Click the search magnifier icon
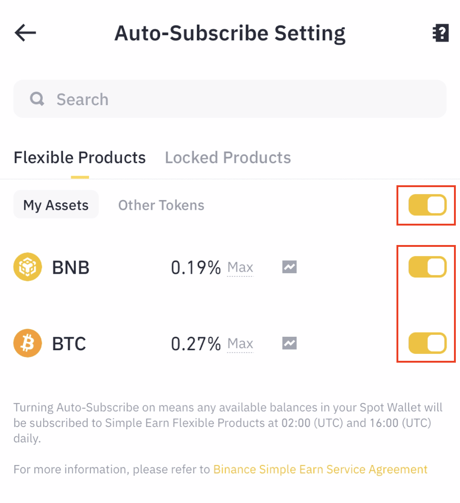Screen dimensions: 460x503 pos(37,99)
